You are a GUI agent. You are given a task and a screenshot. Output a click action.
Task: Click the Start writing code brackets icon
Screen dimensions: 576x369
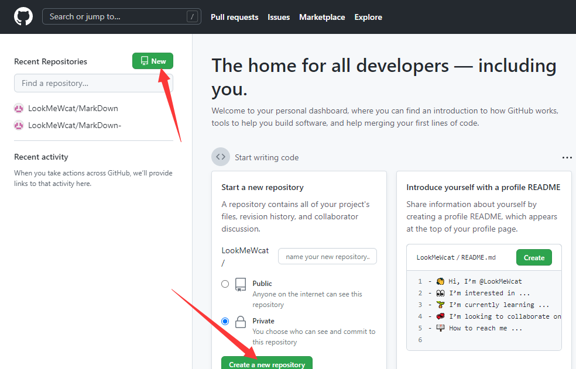pos(221,157)
